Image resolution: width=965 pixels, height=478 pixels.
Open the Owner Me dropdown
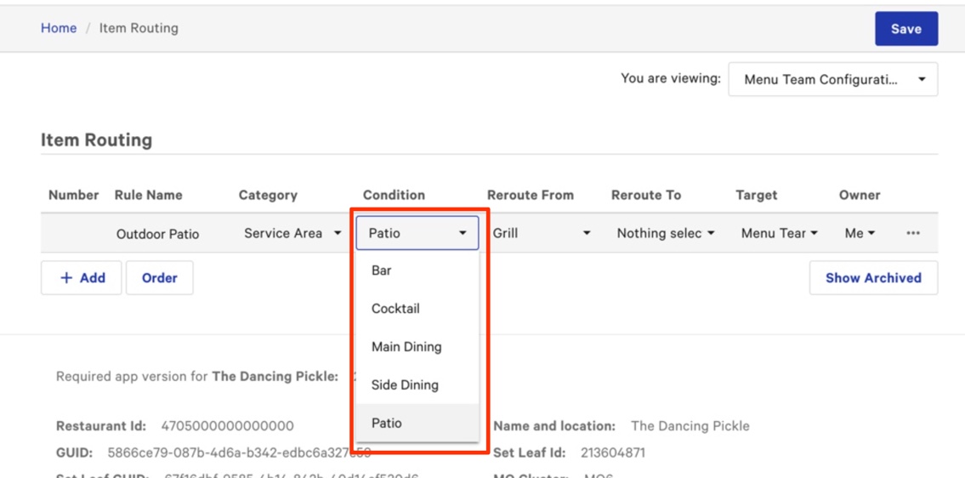point(860,233)
